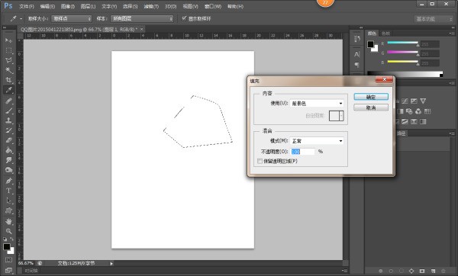Open the 模式 blending mode dropdown
The image size is (458, 276).
click(317, 141)
